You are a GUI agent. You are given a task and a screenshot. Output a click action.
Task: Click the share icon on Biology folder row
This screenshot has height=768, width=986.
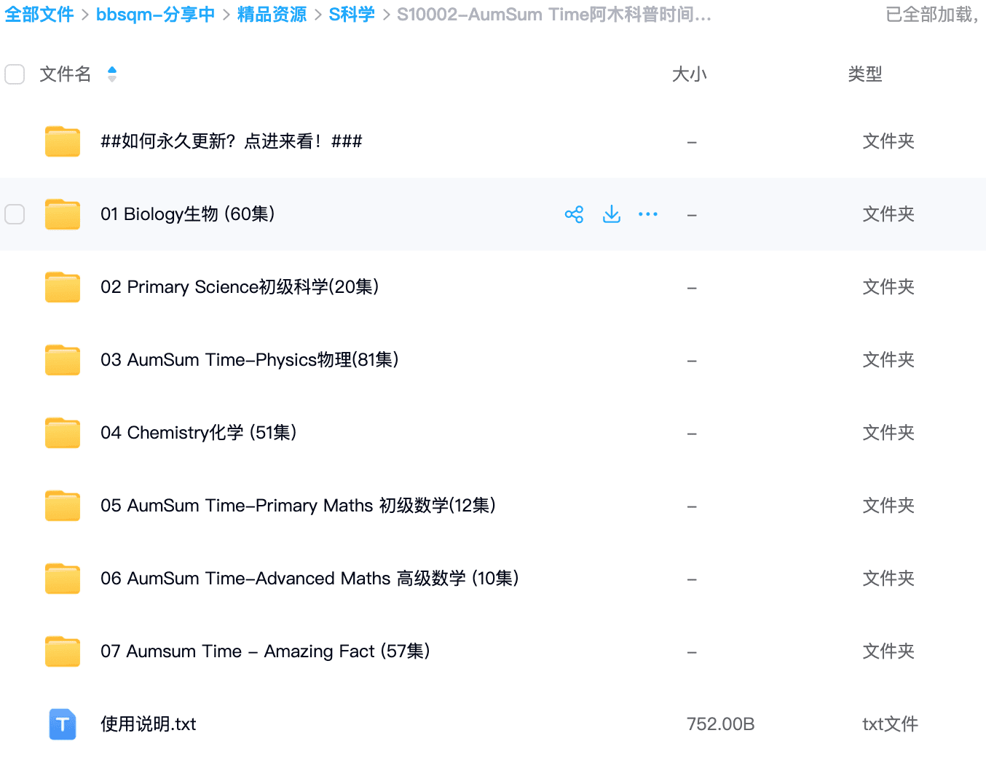click(x=575, y=214)
